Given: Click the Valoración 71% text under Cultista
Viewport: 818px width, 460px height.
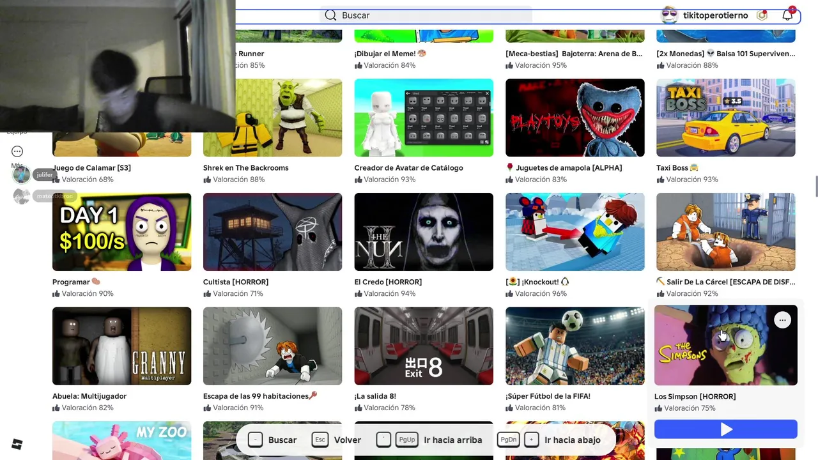Looking at the screenshot, I should [238, 294].
